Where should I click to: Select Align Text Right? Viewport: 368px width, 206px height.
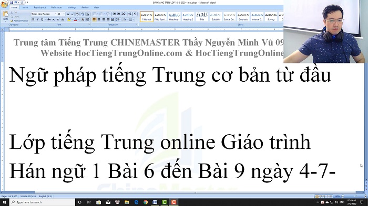(x=104, y=19)
